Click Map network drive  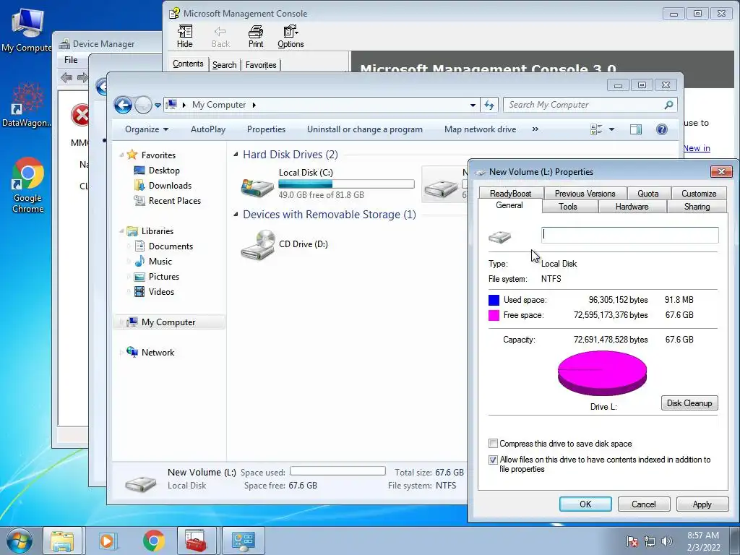[x=480, y=129]
